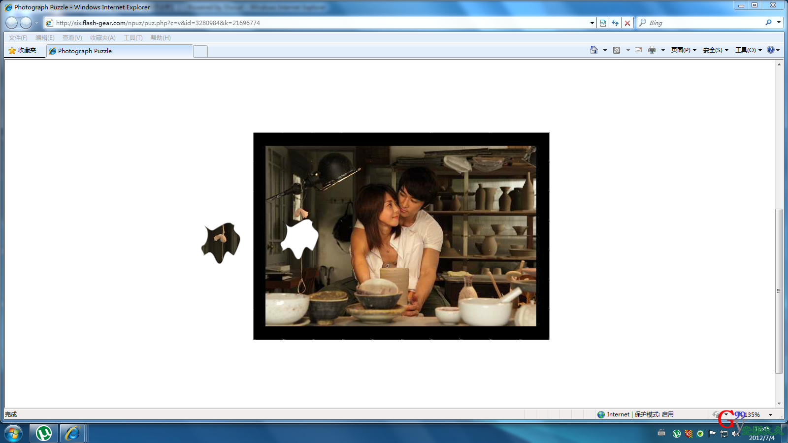Expand the 页面(P) dropdown menu

(x=683, y=50)
